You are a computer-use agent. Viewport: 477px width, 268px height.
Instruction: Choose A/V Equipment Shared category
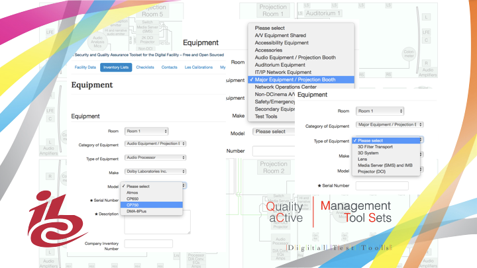(x=301, y=35)
